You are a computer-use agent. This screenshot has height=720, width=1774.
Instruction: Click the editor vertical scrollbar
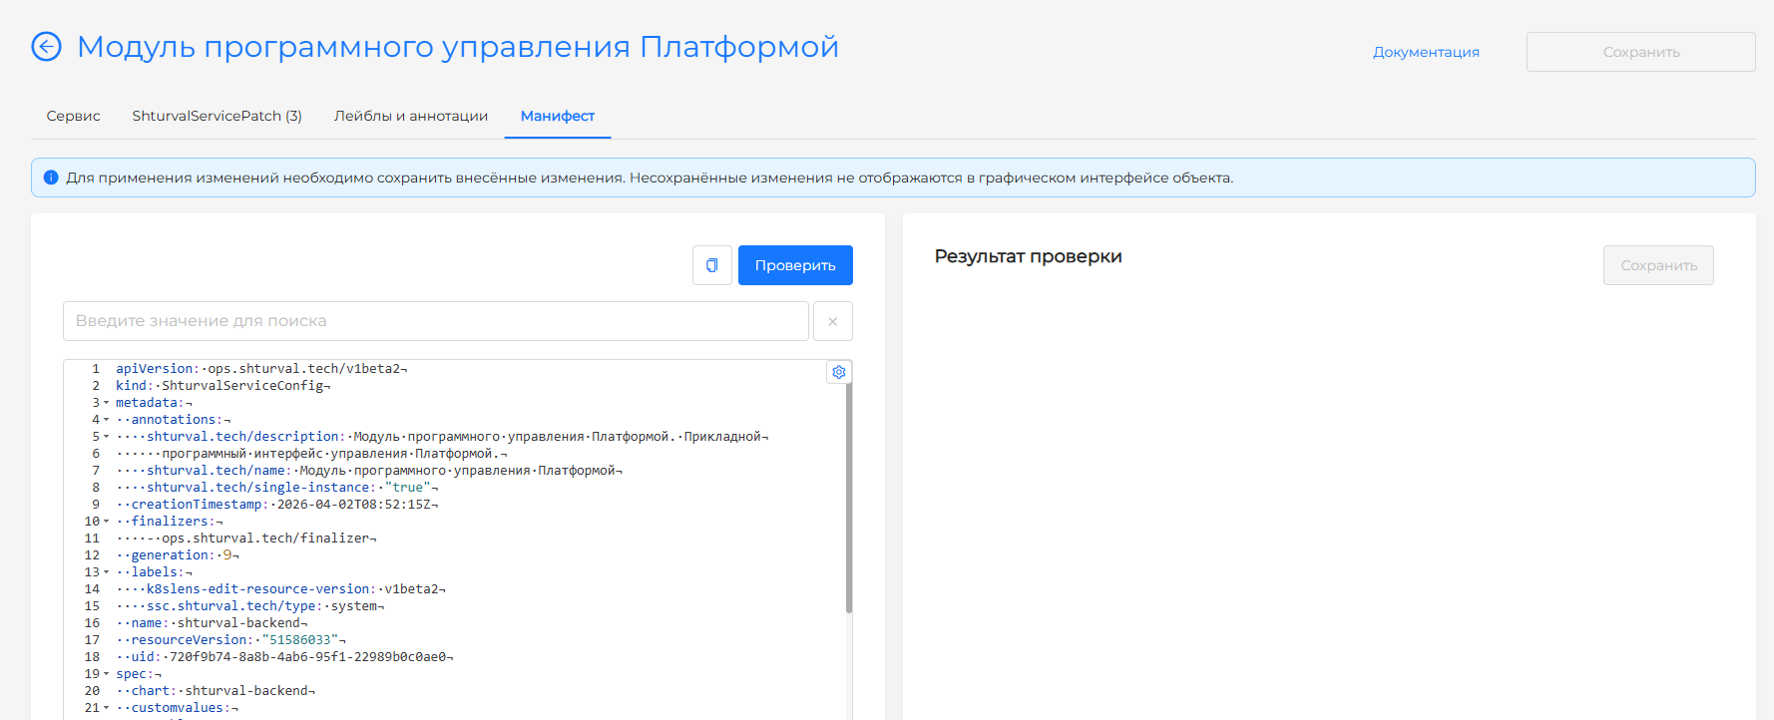pyautogui.click(x=849, y=494)
